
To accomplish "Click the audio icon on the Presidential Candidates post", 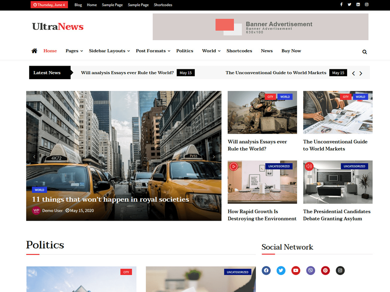I will tap(309, 166).
